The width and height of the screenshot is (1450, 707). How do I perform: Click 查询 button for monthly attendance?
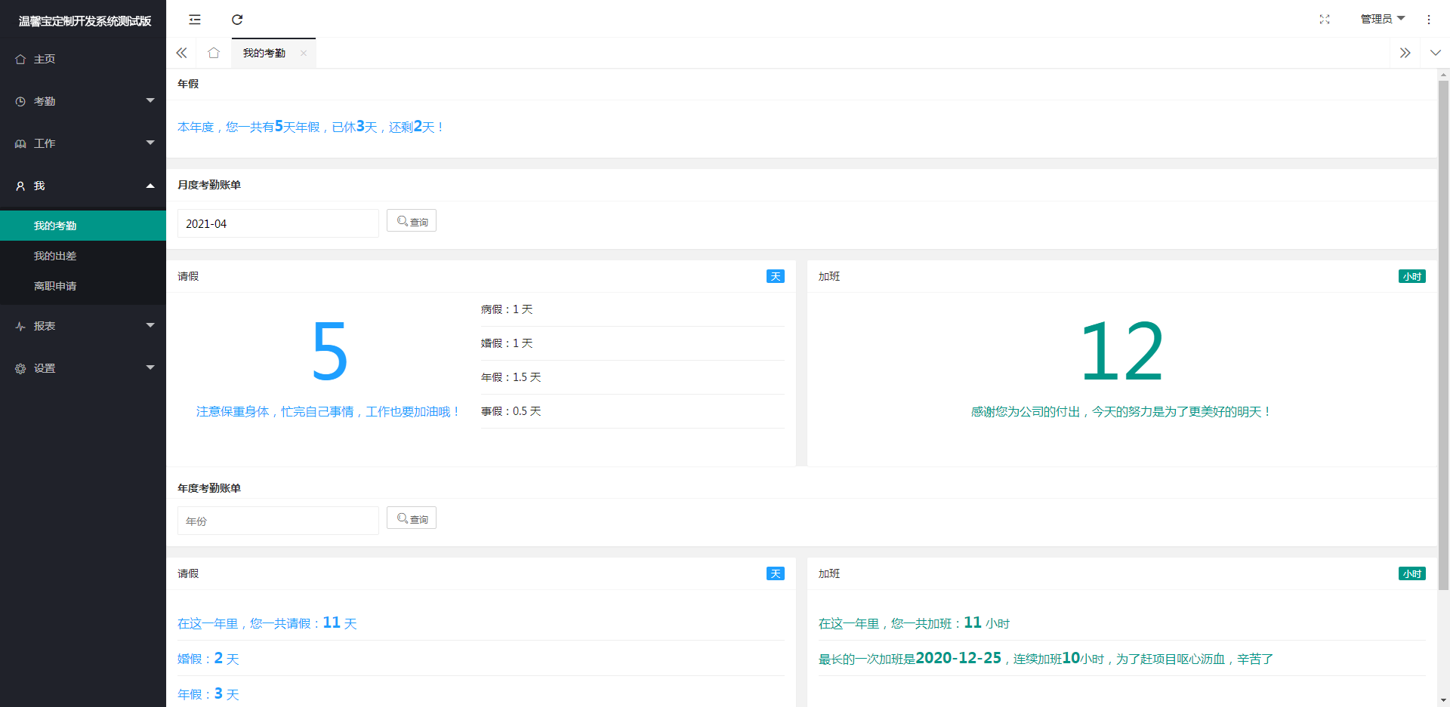click(412, 221)
